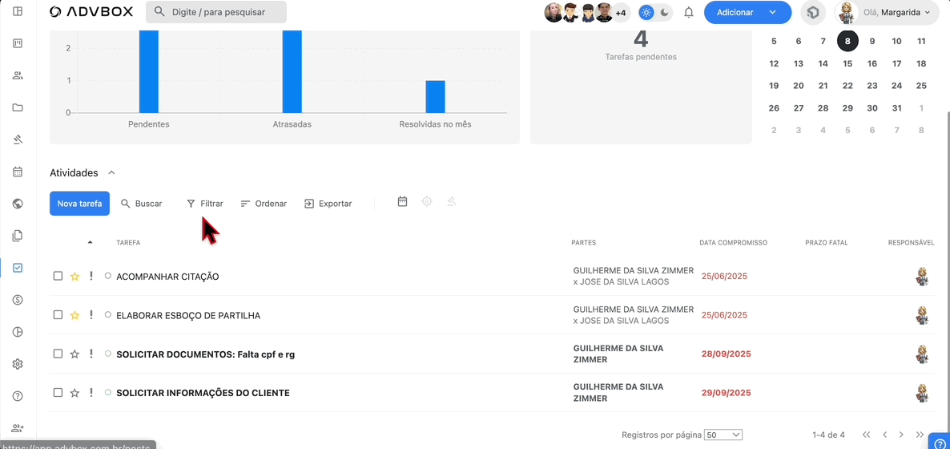Open the financial dollar icon in the sidebar
This screenshot has height=449, width=950.
coord(18,300)
